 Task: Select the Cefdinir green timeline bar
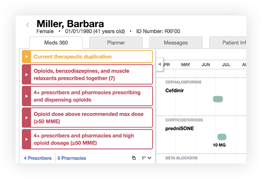coord(218,99)
